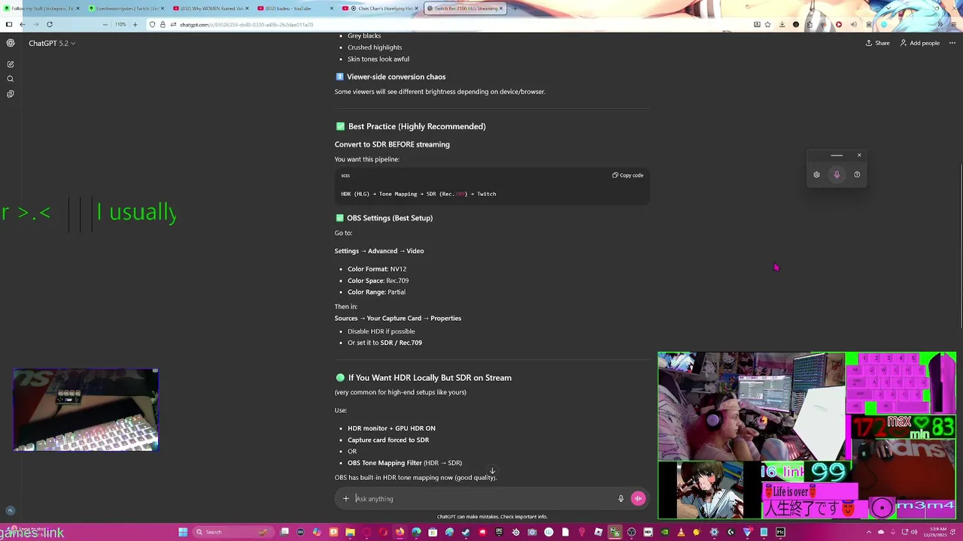
Task: Open browser hamburger menu
Action: click(953, 24)
